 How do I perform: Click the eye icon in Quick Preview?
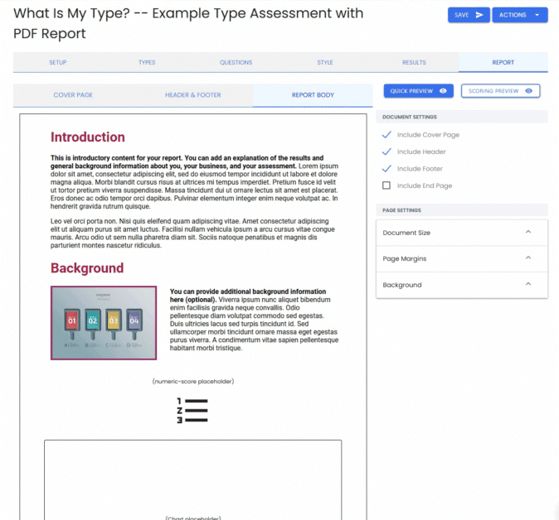[444, 91]
